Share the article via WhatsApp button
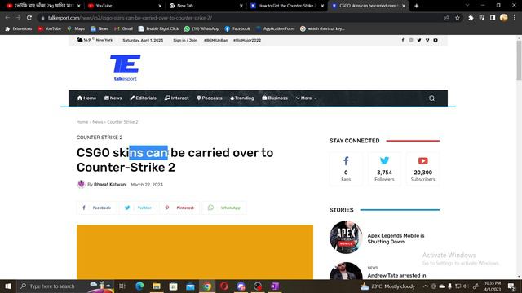 coord(224,208)
